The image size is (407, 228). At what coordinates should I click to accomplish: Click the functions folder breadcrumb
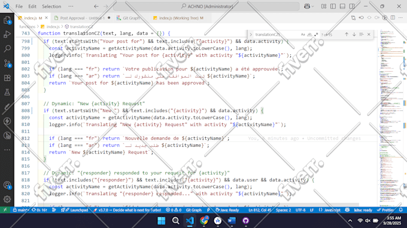pos(27,26)
